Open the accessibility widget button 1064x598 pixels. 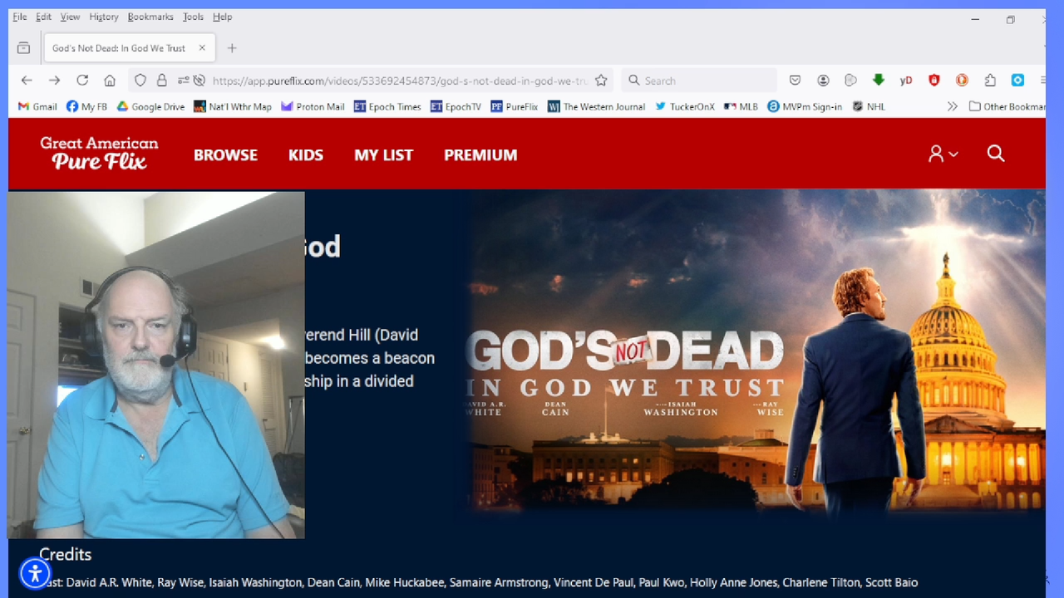(x=35, y=573)
